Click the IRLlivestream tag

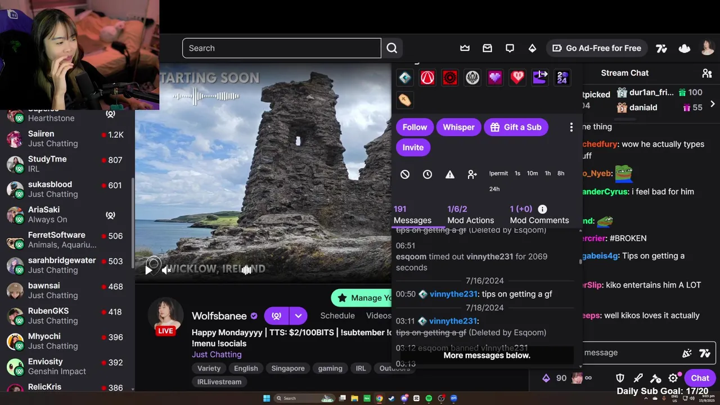219,382
